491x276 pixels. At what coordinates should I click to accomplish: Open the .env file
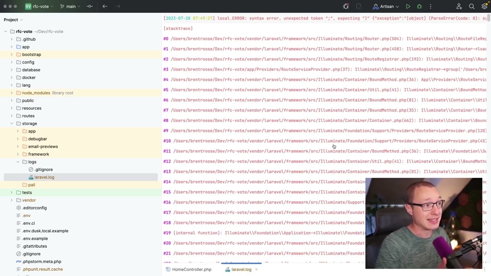[x=26, y=215]
